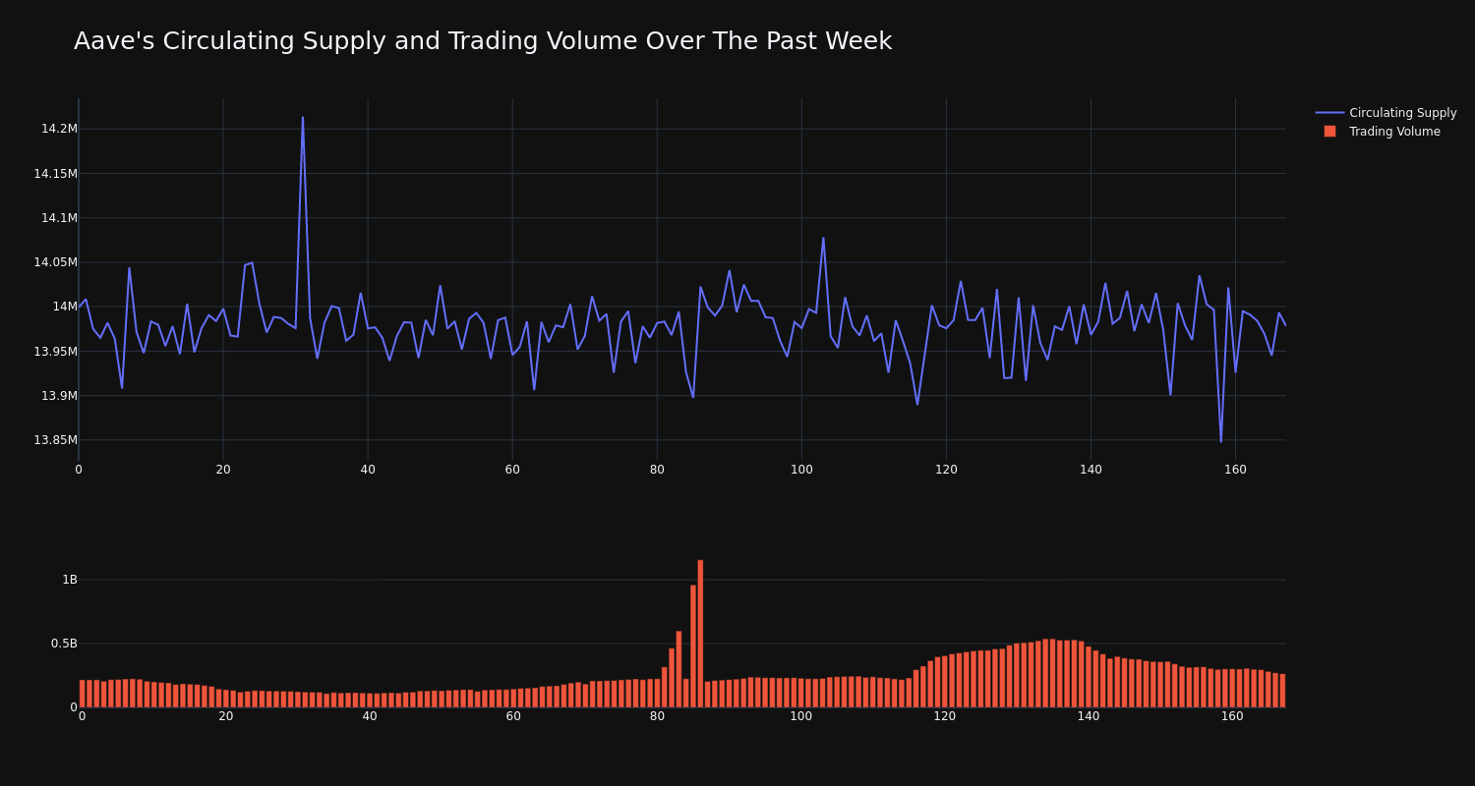Click the 14.15M y-axis label
The width and height of the screenshot is (1475, 786).
click(x=55, y=174)
